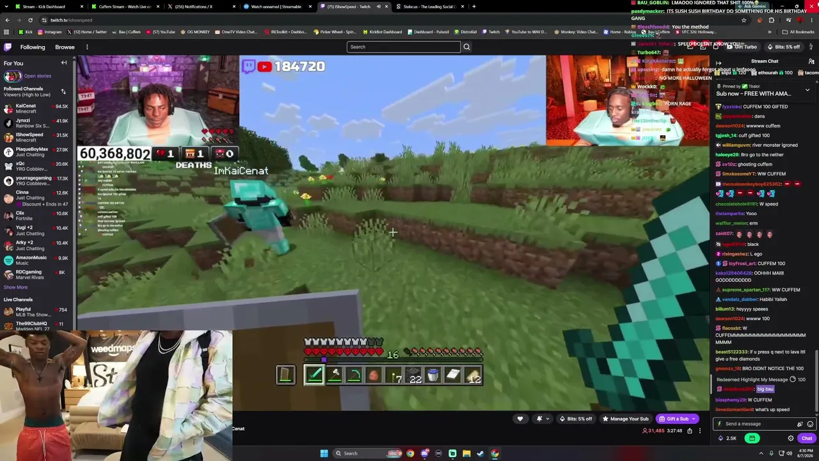
Task: Open the Bits cheer icon in chat input
Action: click(800, 424)
